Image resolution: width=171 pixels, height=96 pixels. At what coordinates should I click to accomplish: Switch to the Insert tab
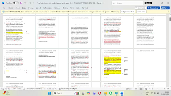[x=17, y=8]
